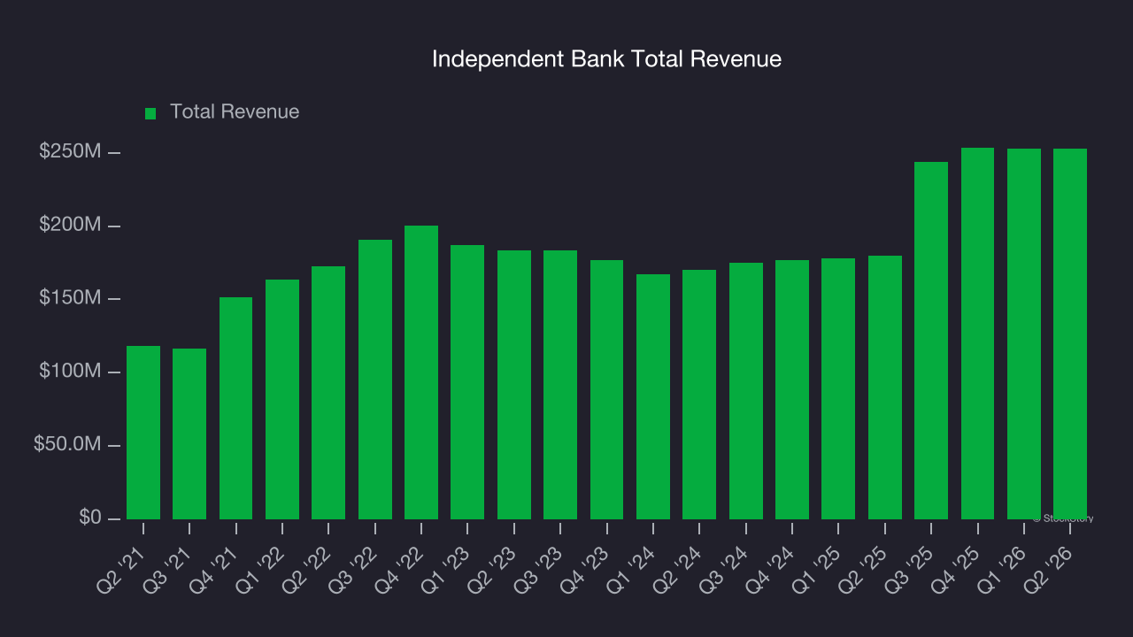
Task: Click the Q1 '23 revenue bar
Action: point(467,382)
